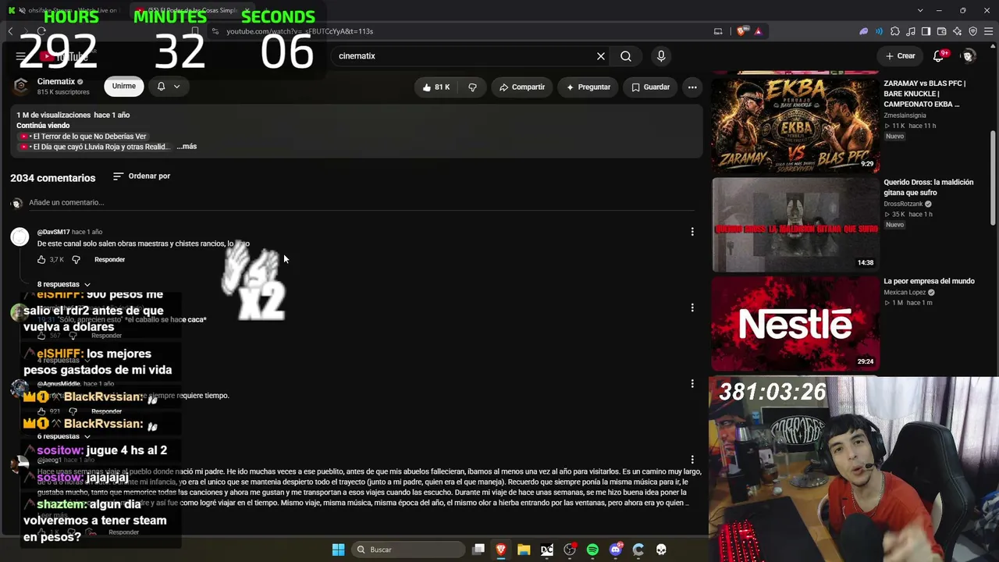Open YouTube notifications bell with 9+ badge
The height and width of the screenshot is (562, 999).
tap(940, 56)
